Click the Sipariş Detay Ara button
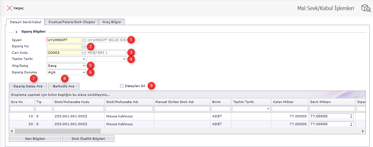Image resolution: width=373 pixels, height=147 pixels. [28, 86]
